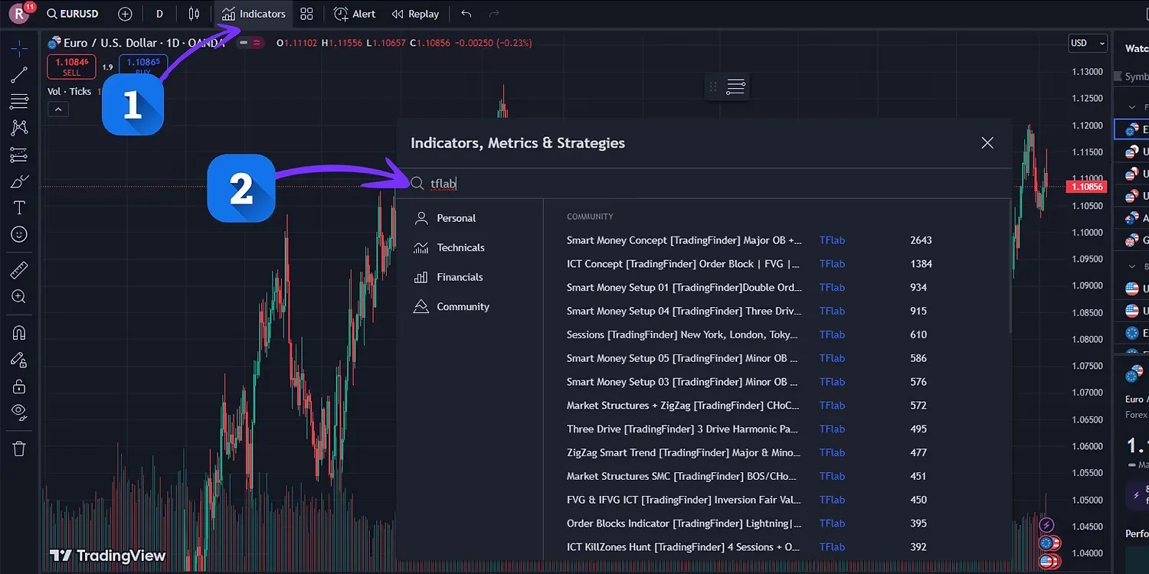The image size is (1149, 574).
Task: Select the Text annotation tool
Action: coord(19,207)
